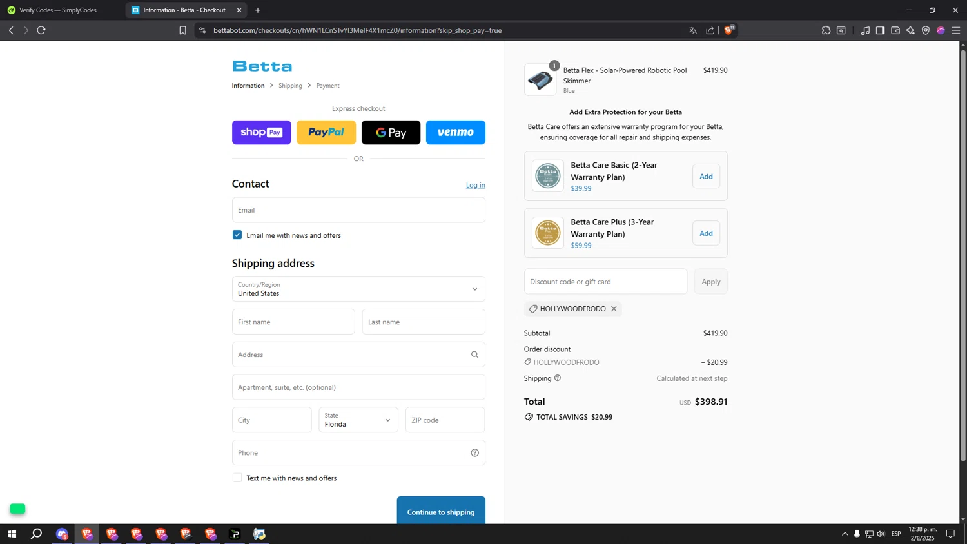Image resolution: width=967 pixels, height=544 pixels.
Task: Open the taskbar clock showing 12:38 p. m.
Action: [x=923, y=534]
